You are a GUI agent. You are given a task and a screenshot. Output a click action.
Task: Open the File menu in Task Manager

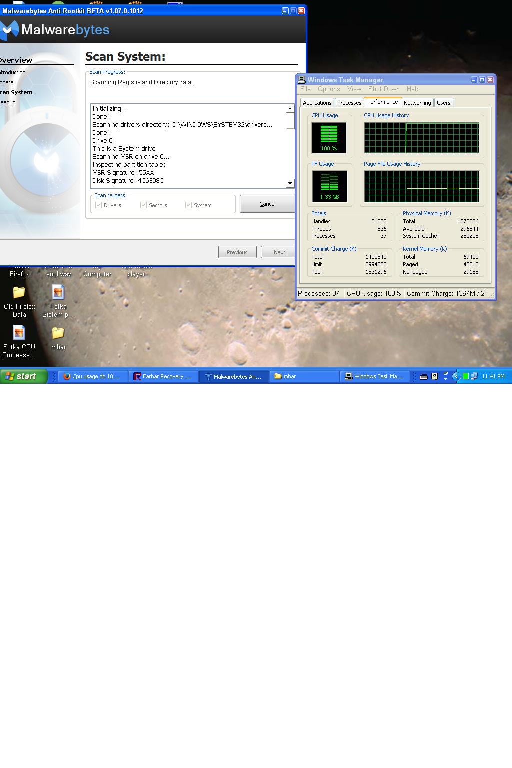click(305, 89)
